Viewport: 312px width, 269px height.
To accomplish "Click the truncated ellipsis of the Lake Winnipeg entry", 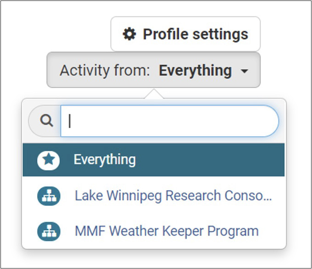I will pyautogui.click(x=267, y=197).
